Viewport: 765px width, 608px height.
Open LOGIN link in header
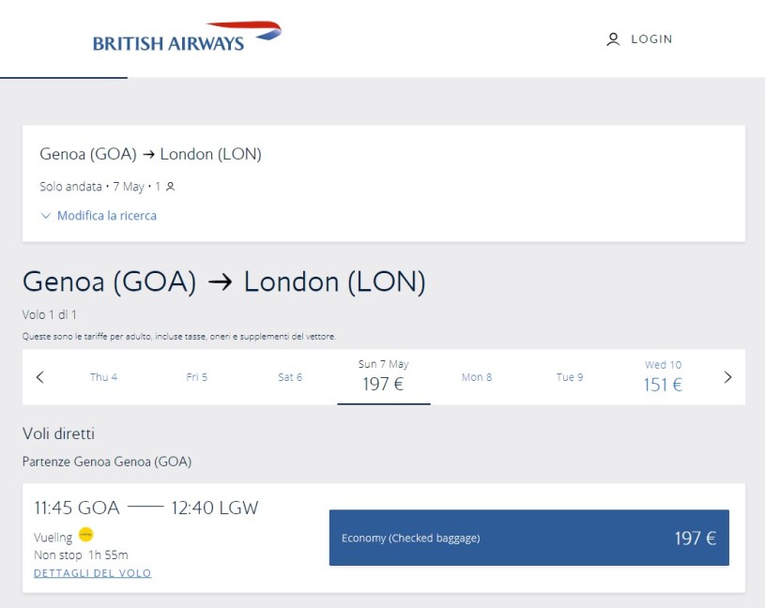tap(651, 39)
